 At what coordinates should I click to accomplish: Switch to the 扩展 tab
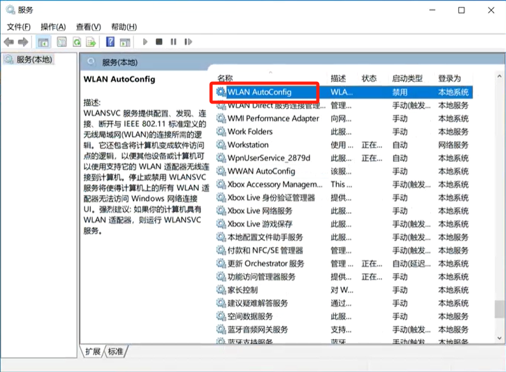[93, 352]
